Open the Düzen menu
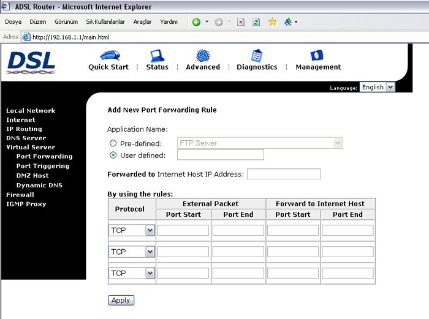The width and height of the screenshot is (429, 319). click(x=38, y=22)
